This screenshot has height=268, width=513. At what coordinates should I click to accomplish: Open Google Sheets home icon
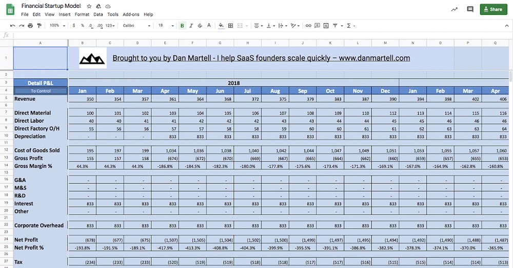click(10, 10)
